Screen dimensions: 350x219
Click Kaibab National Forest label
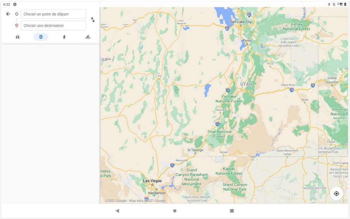(x=229, y=171)
